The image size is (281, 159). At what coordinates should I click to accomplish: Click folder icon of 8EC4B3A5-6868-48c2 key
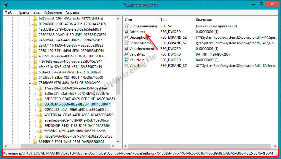[x=41, y=104]
